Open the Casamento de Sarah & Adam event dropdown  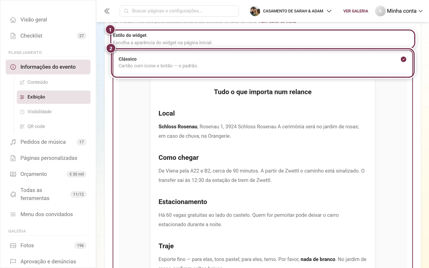(x=291, y=11)
